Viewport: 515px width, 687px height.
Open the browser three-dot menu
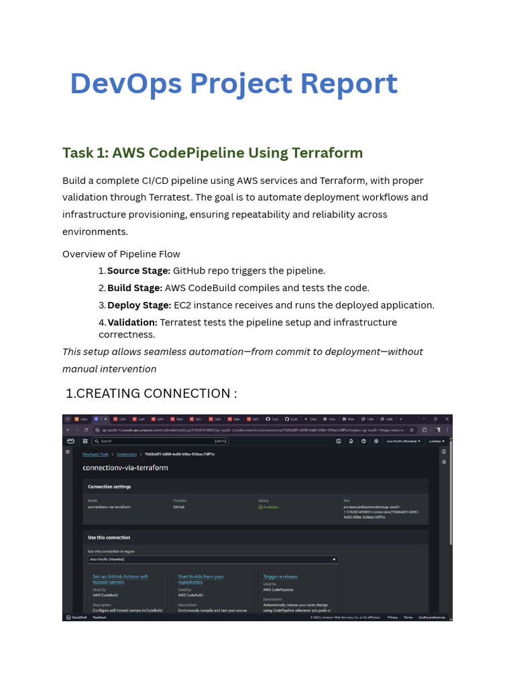click(447, 430)
